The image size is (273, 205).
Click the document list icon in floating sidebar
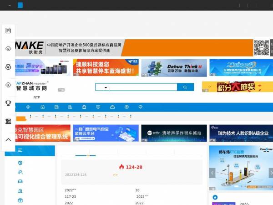pos(8,31)
